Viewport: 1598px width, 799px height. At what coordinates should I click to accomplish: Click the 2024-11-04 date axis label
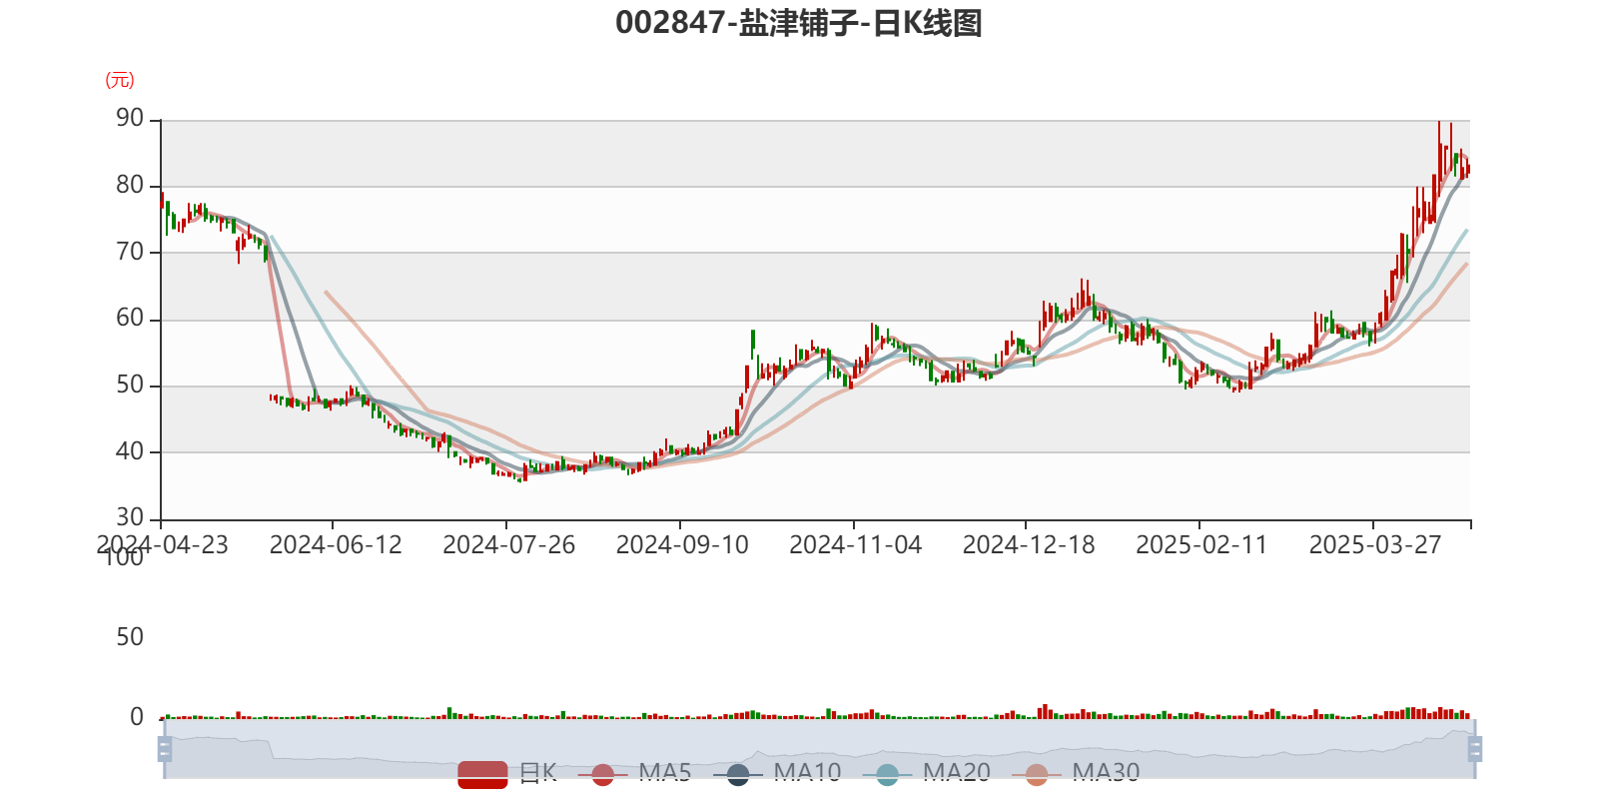tap(856, 545)
